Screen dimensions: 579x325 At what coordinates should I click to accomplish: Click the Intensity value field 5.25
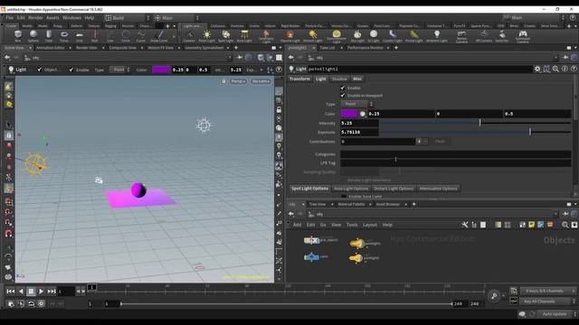(x=359, y=123)
